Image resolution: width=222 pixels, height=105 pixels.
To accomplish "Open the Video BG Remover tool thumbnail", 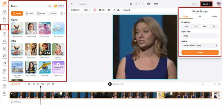I will 58,49.
